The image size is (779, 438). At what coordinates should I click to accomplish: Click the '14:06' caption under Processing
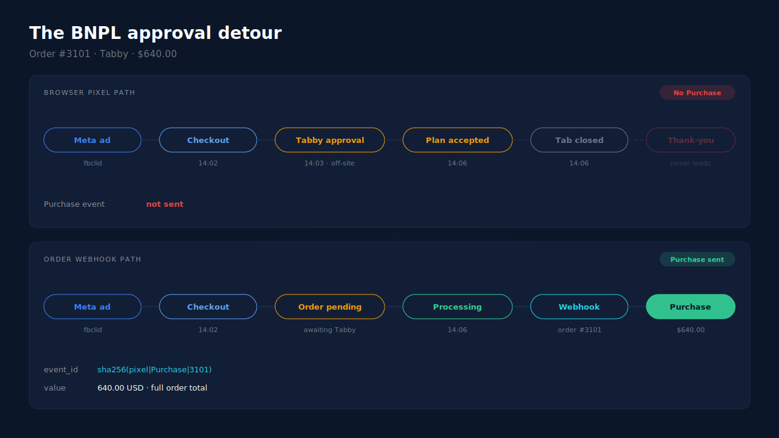point(458,330)
